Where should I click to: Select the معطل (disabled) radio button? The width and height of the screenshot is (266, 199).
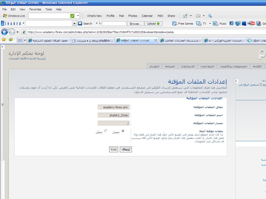tap(123, 131)
